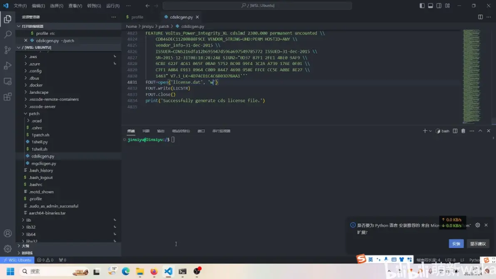Open the Explorer view in the activity bar
The image size is (496, 279).
[x=7, y=19]
